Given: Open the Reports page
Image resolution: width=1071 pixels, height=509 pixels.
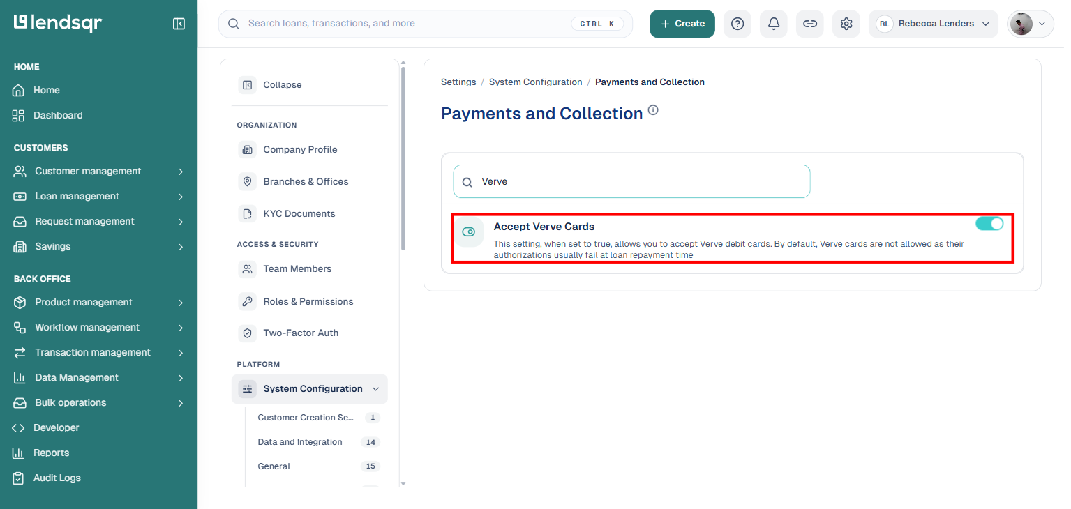Looking at the screenshot, I should pyautogui.click(x=41, y=453).
